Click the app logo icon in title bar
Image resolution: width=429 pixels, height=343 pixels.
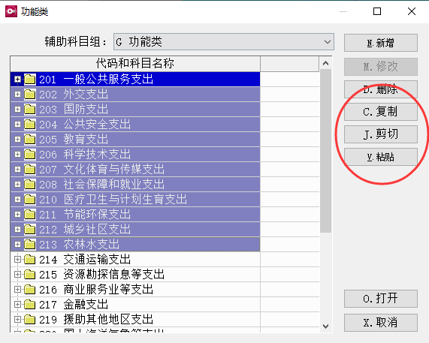tap(11, 11)
